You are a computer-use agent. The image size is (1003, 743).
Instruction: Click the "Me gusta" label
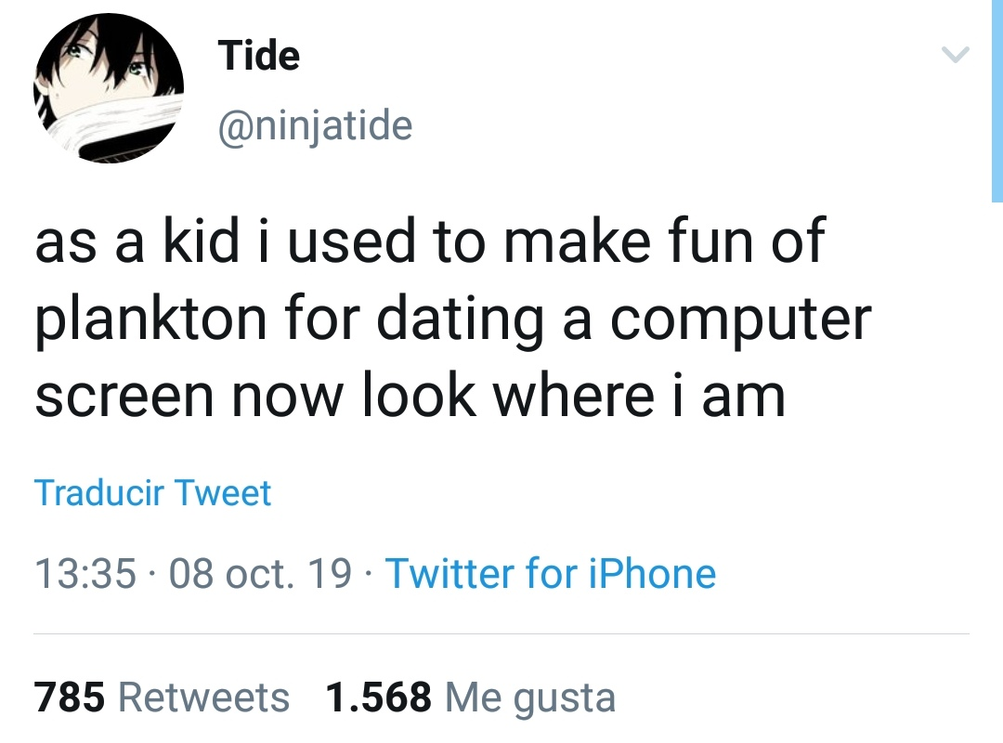pos(529,697)
